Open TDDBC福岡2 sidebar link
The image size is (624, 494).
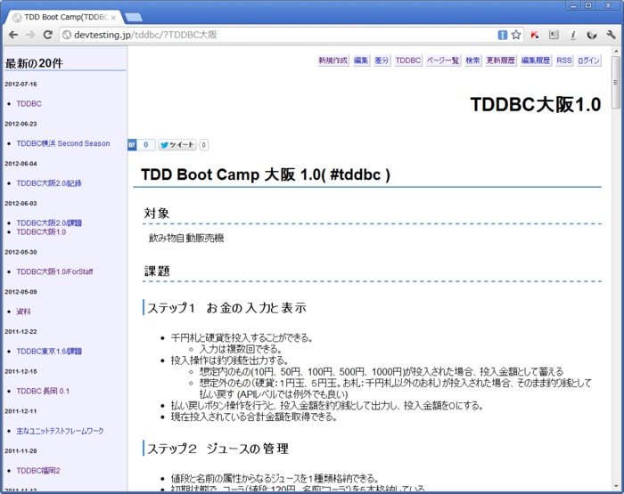pyautogui.click(x=38, y=471)
